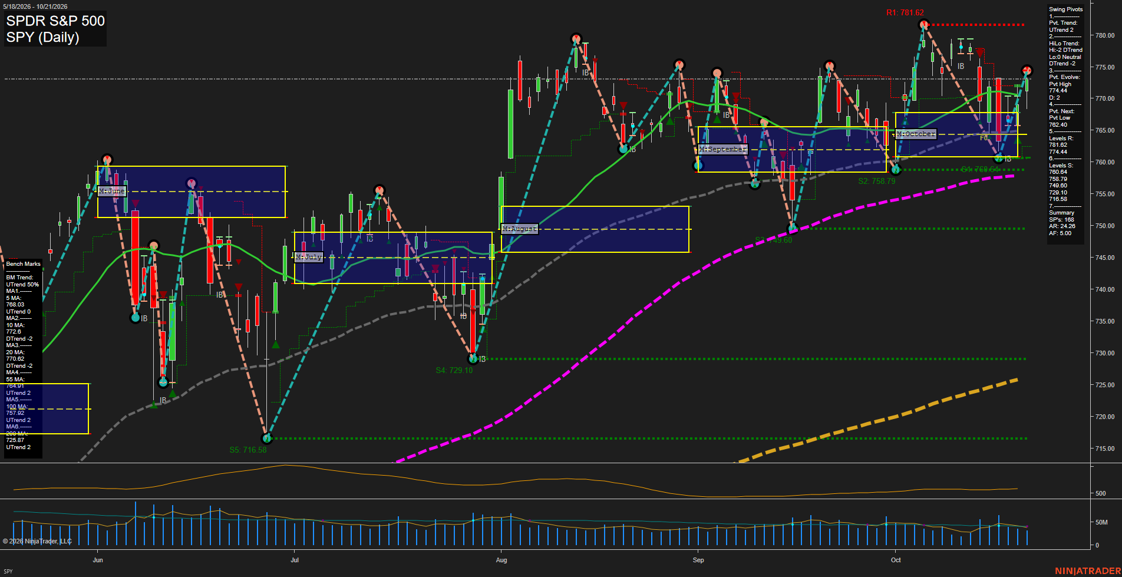Click the swing low pivot marker at S5
The width and height of the screenshot is (1122, 577).
tap(267, 438)
